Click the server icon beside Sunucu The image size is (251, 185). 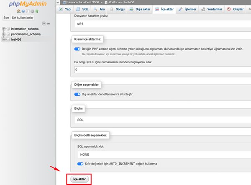[64, 3]
